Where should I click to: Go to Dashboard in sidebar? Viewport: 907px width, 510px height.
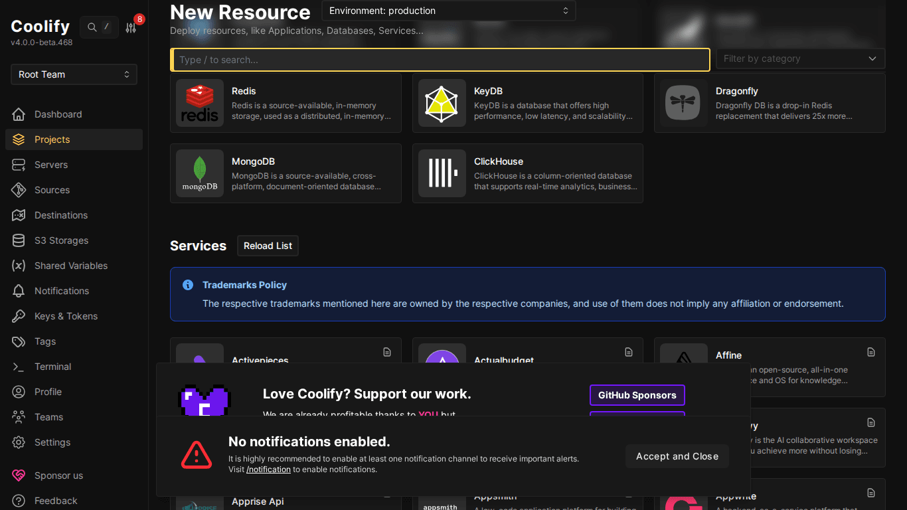click(x=58, y=114)
